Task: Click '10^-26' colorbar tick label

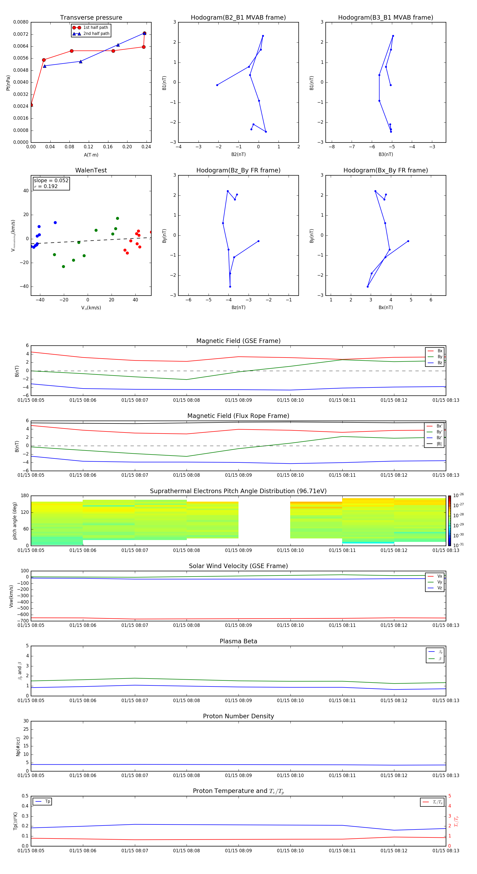Action: coord(458,495)
